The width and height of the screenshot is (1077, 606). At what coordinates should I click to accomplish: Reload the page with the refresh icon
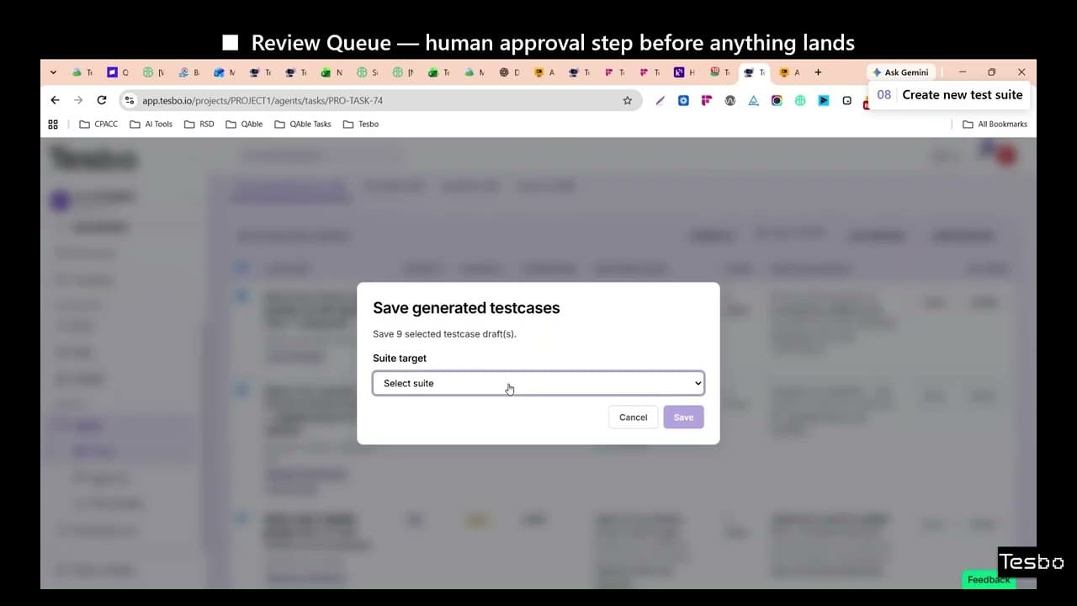(102, 100)
